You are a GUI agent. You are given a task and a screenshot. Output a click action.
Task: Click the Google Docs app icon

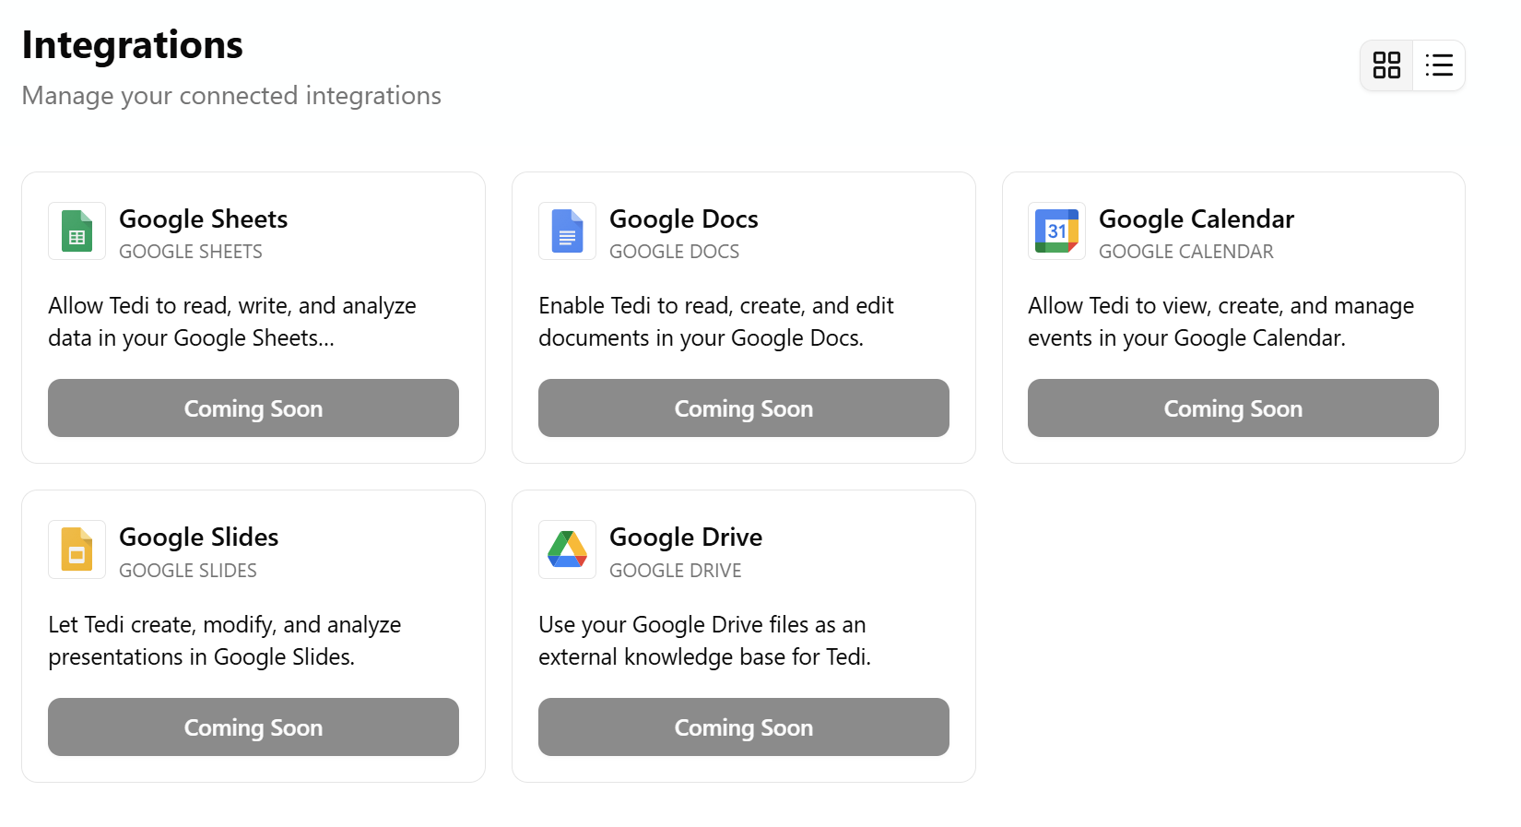point(568,231)
